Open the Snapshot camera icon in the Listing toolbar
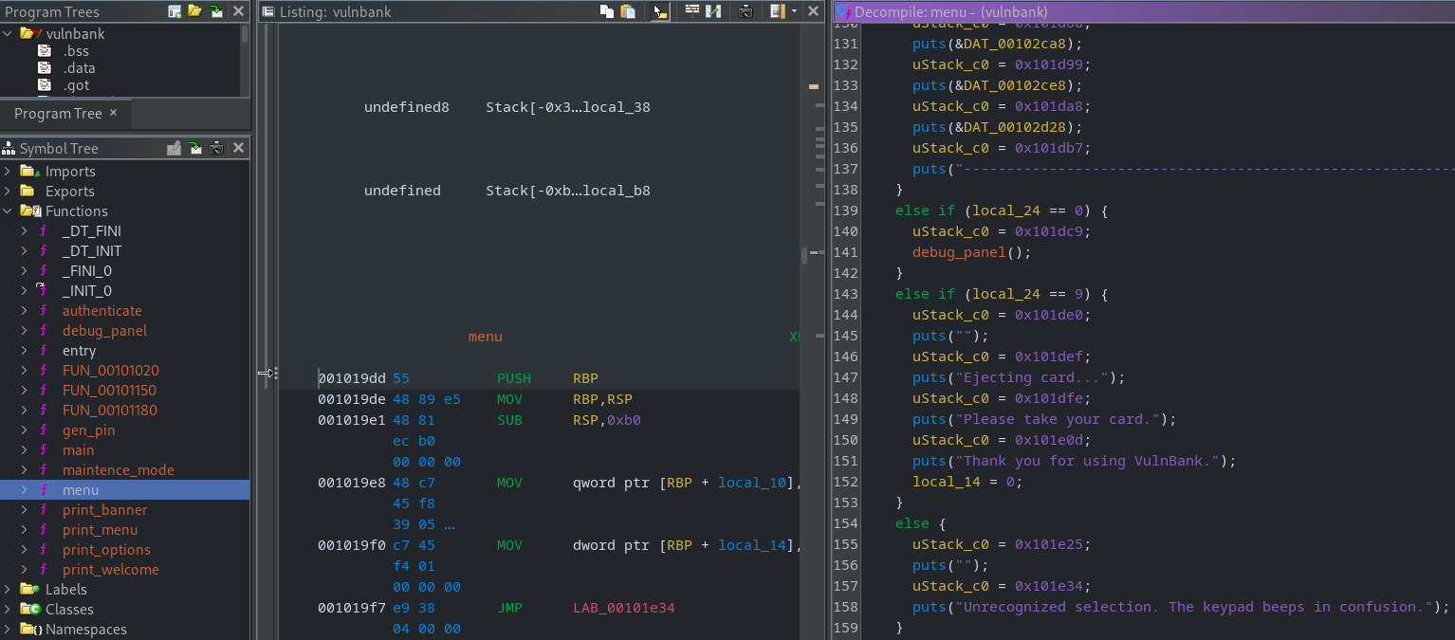The image size is (1455, 640). pos(746,10)
